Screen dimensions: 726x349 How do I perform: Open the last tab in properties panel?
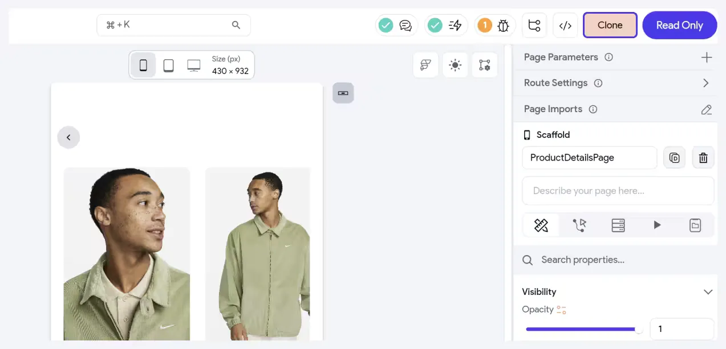point(695,225)
